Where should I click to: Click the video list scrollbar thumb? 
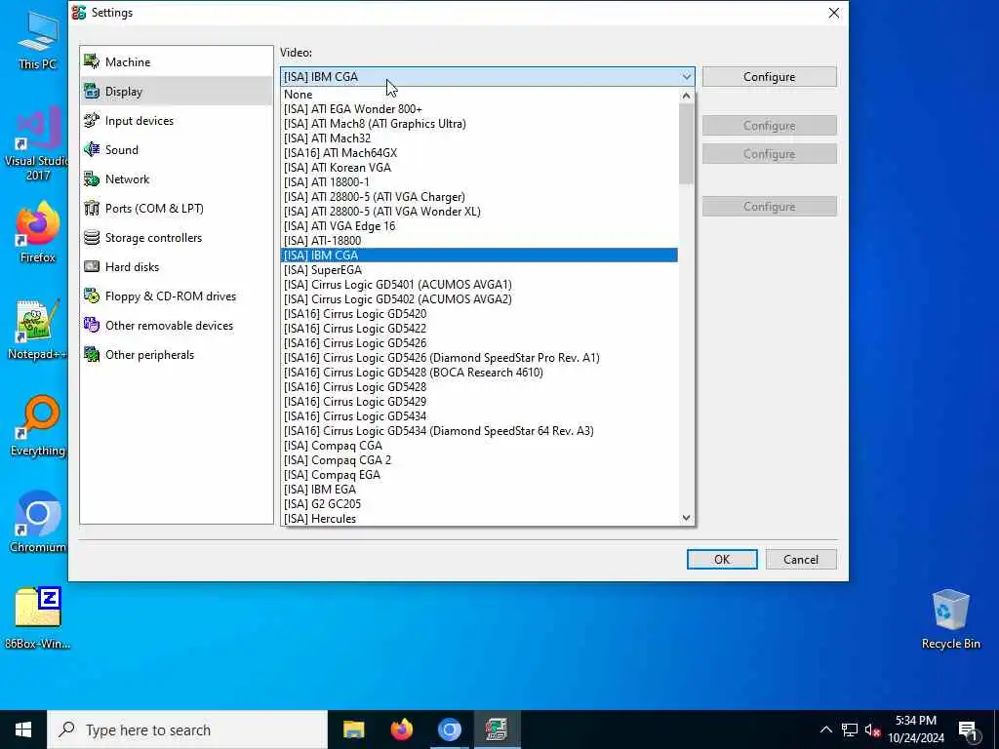pos(686,143)
